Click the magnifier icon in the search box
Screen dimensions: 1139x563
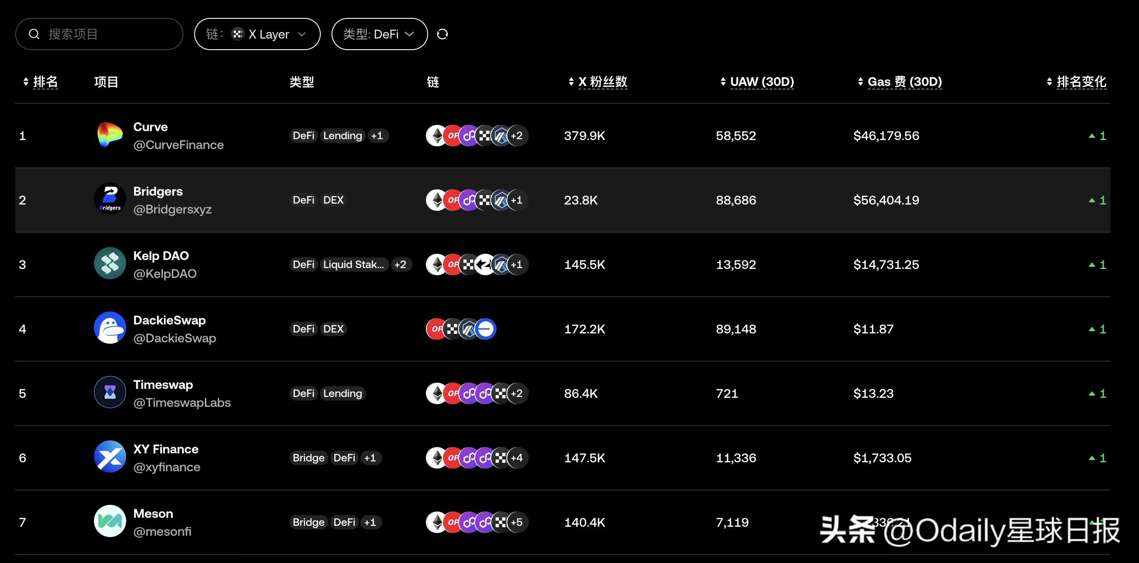tap(34, 34)
